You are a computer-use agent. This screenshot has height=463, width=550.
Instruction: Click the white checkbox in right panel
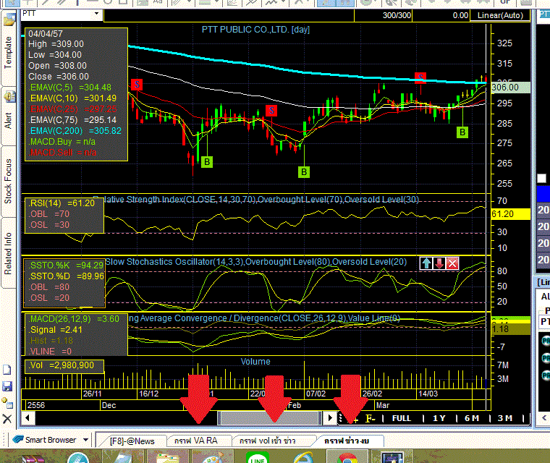pos(542,179)
